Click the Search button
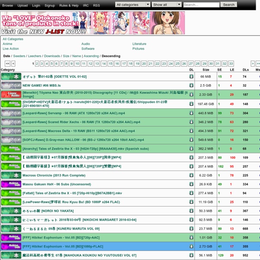The height and width of the screenshot is (260, 260). coord(229,5)
